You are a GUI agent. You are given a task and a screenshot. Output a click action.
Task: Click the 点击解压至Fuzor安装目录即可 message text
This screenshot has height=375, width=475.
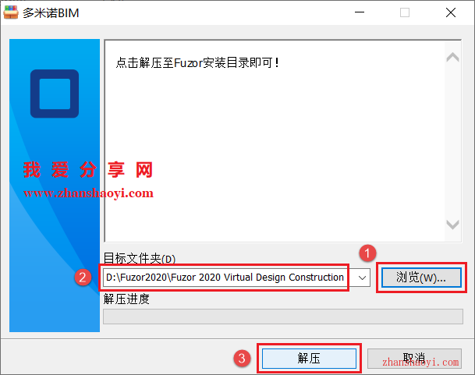(197, 63)
